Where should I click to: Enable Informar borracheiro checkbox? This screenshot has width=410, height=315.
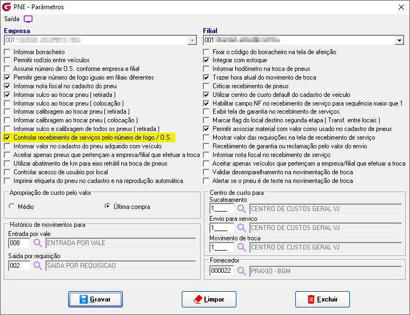(8, 52)
